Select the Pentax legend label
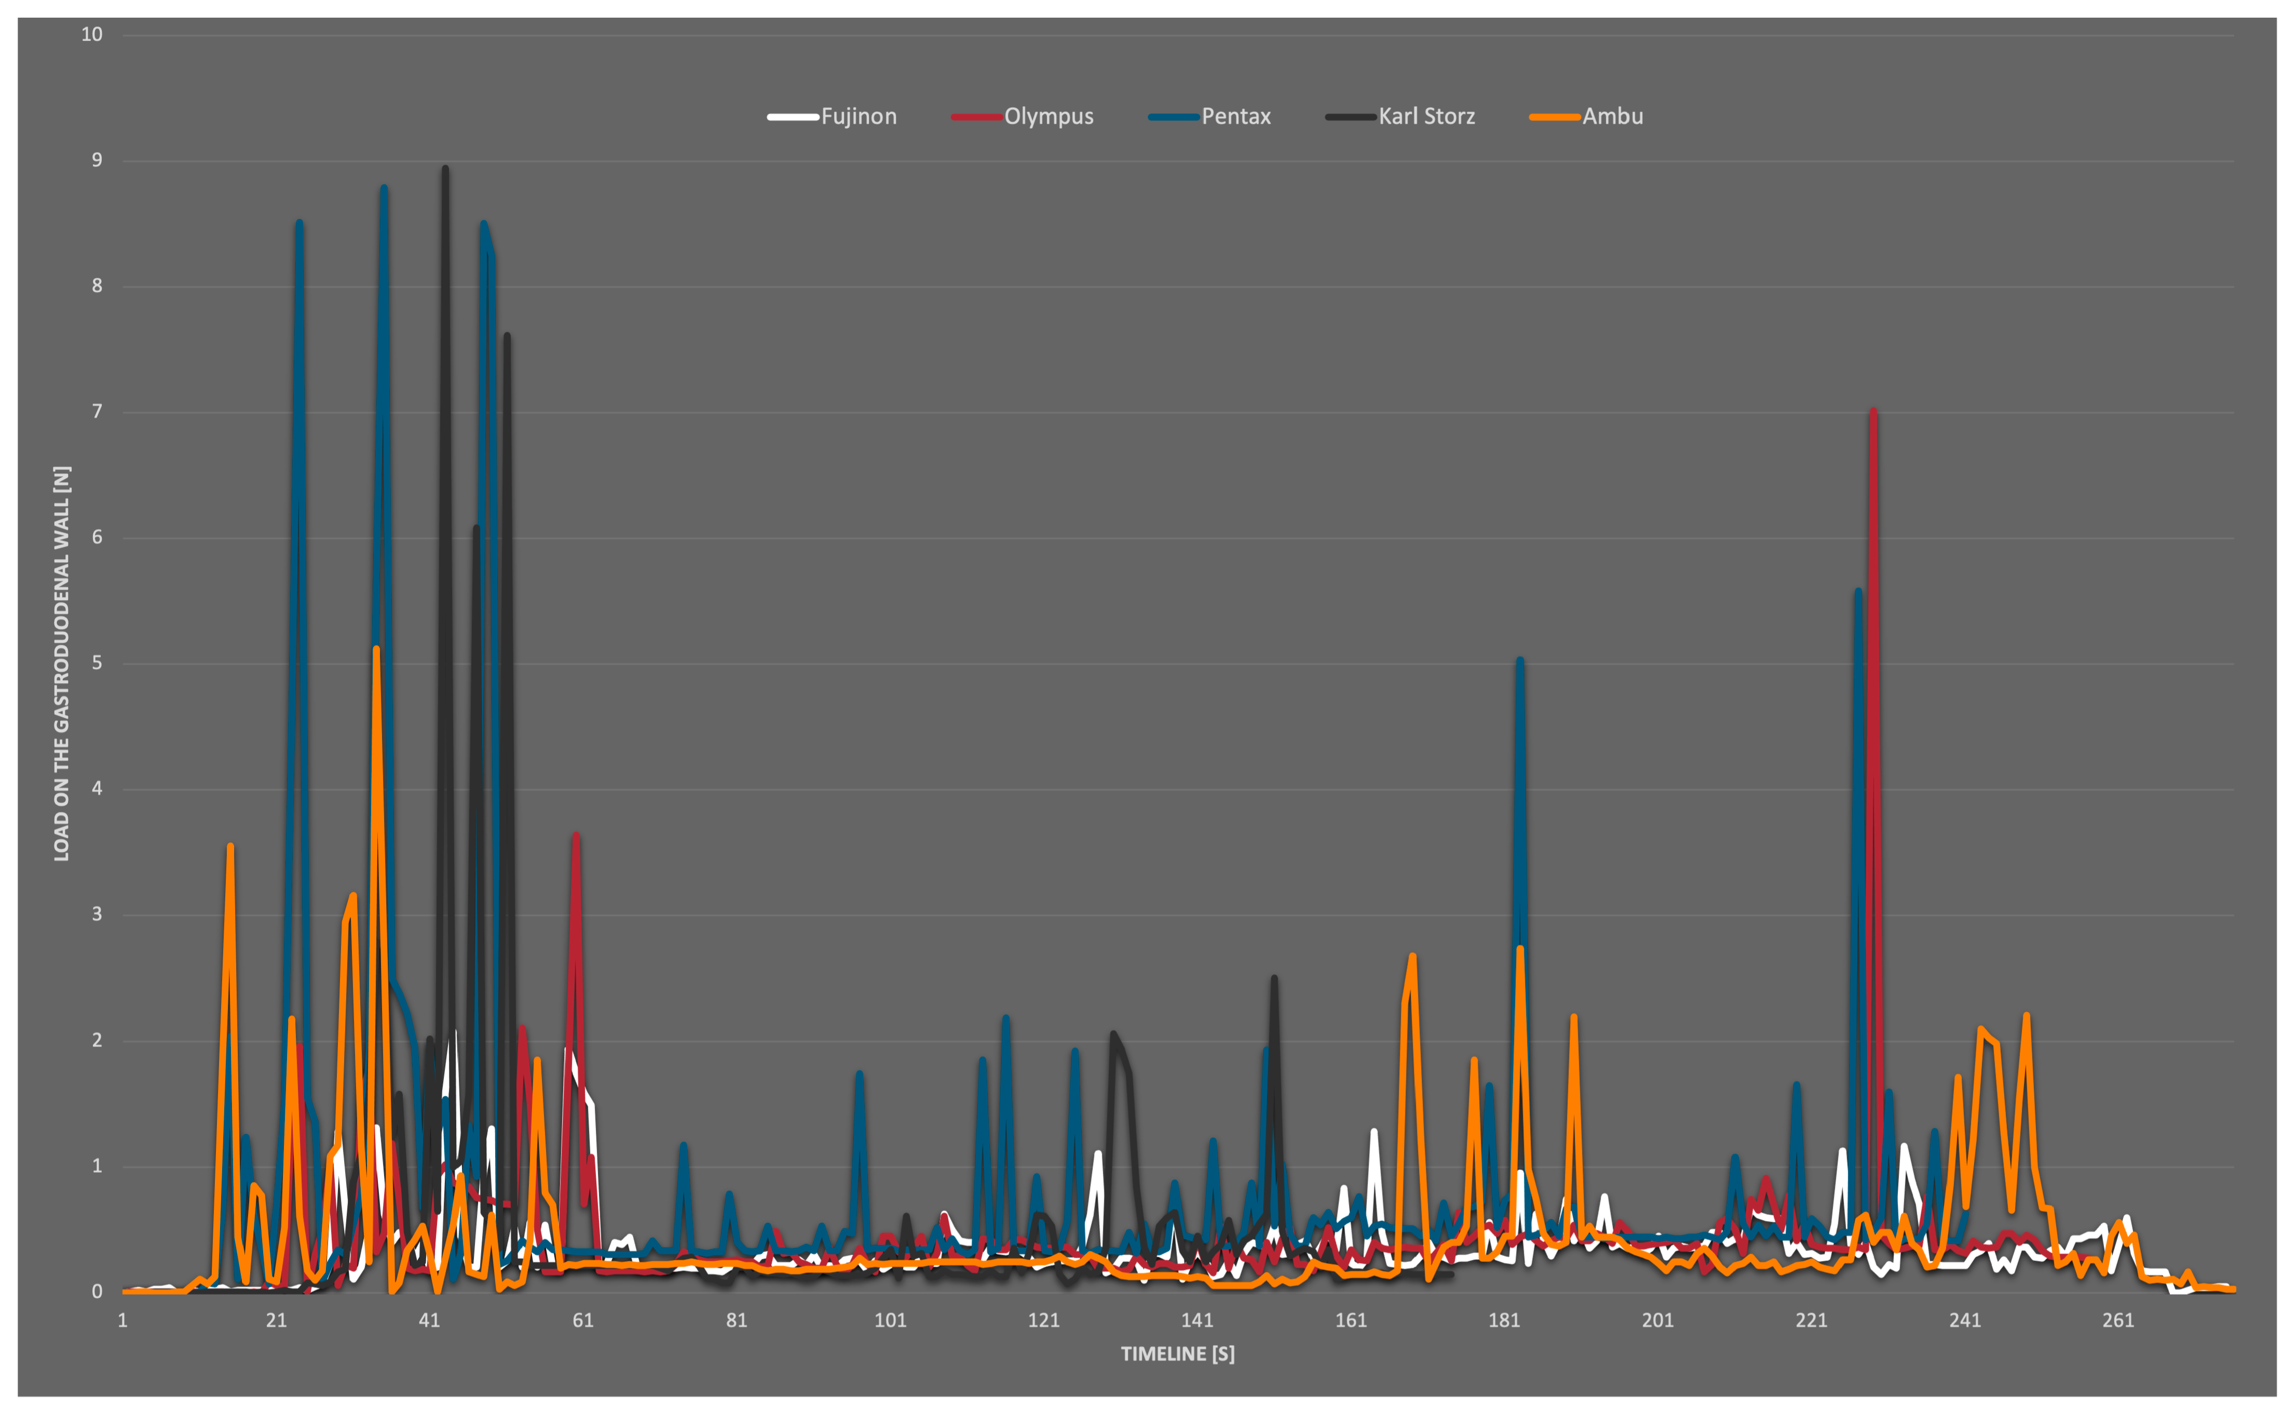The width and height of the screenshot is (2295, 1412). click(x=1235, y=117)
